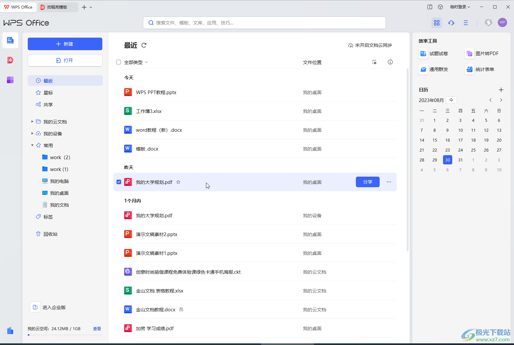Go to previous calendar month
The width and height of the screenshot is (514, 345).
click(x=491, y=100)
